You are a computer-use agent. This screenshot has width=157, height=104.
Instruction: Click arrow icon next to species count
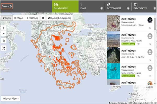tap(101, 8)
